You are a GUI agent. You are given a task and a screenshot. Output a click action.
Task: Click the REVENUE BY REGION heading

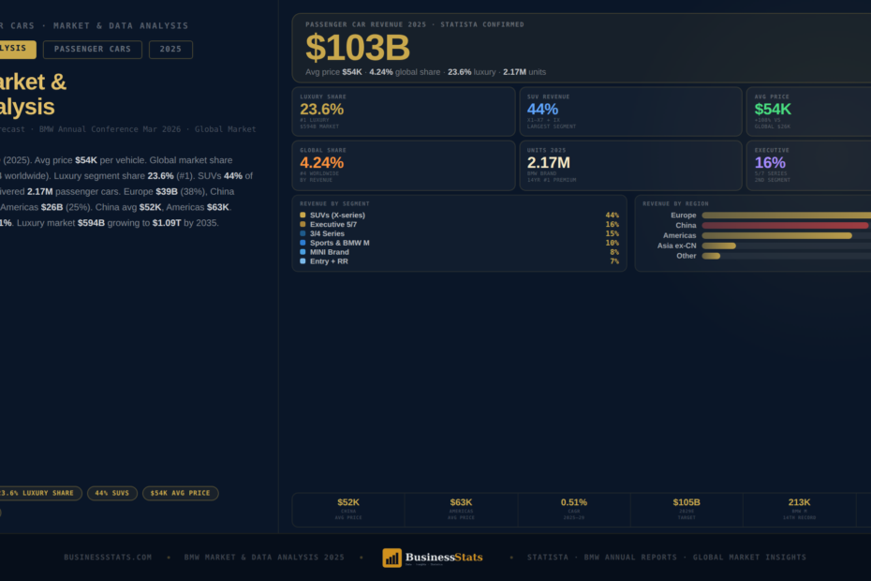tap(675, 204)
